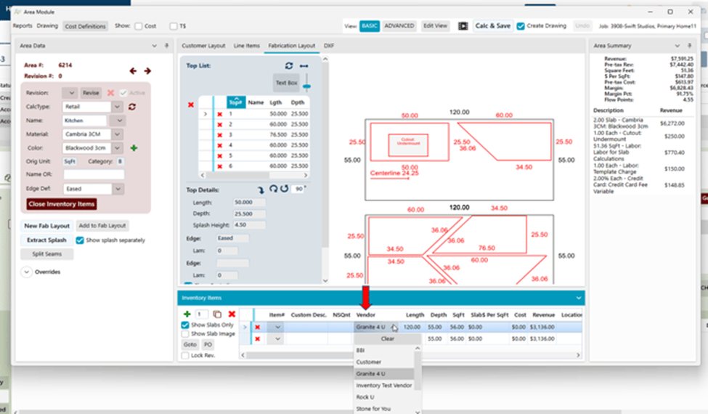Screen dimensions: 708x414
Task: Click horizontal stretch icon in Top List header
Action: click(x=304, y=66)
